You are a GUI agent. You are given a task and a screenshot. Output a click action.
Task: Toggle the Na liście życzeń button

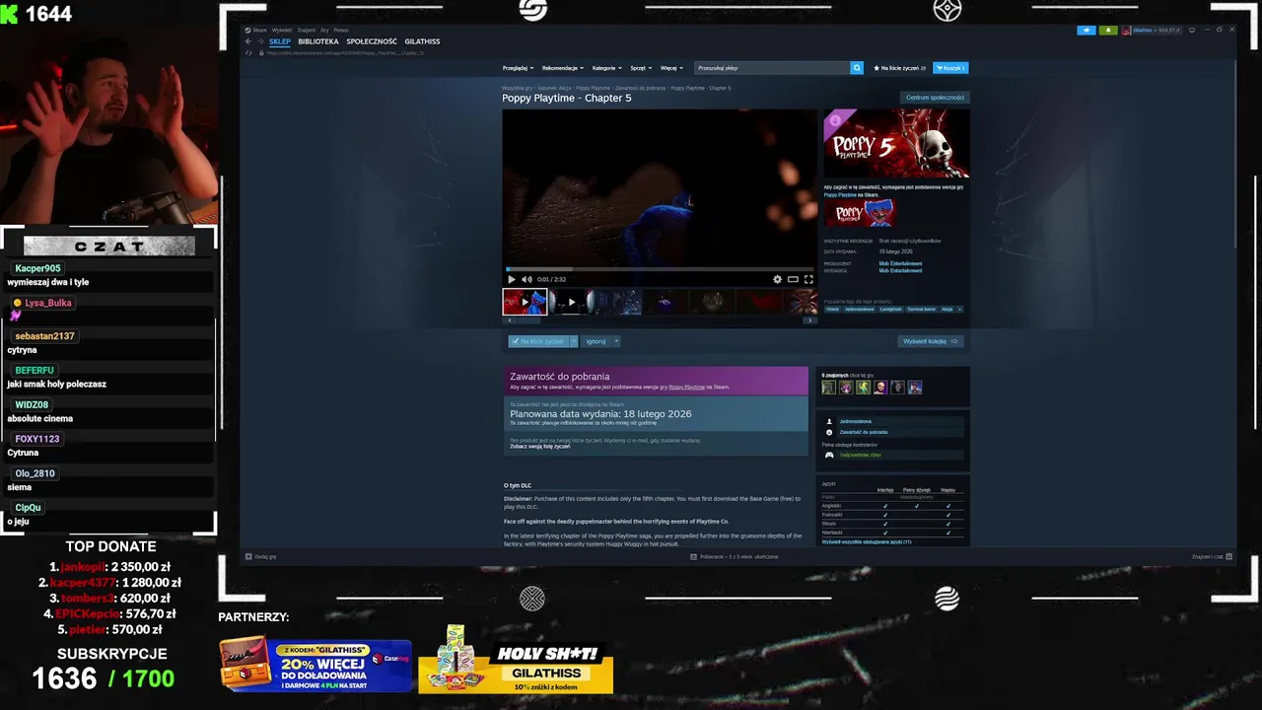538,341
